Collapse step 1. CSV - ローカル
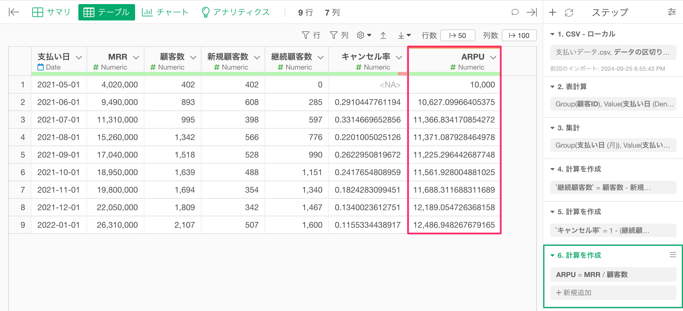 click(552, 34)
